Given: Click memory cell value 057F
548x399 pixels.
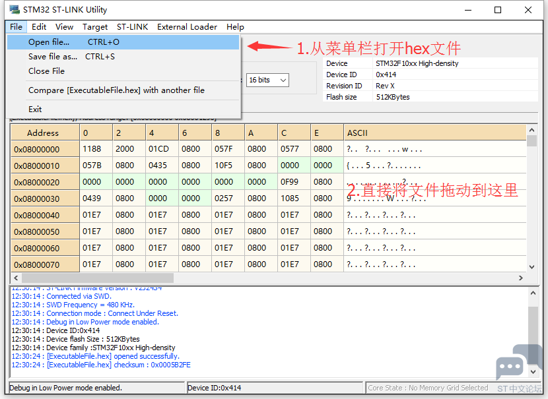Looking at the screenshot, I should click(x=228, y=149).
